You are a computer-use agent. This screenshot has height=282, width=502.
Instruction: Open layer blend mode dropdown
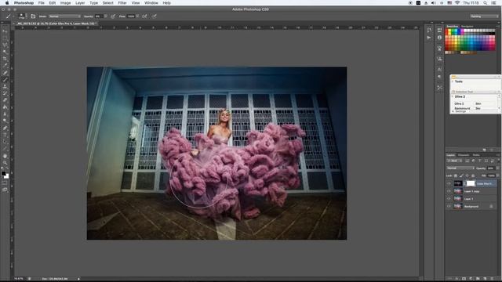point(460,168)
